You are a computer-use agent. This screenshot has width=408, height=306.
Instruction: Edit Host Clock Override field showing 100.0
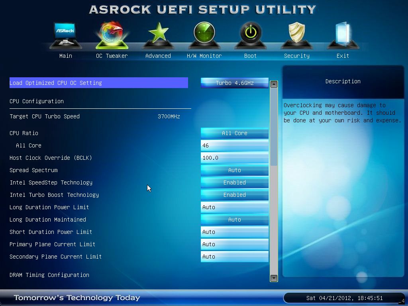[x=234, y=158]
